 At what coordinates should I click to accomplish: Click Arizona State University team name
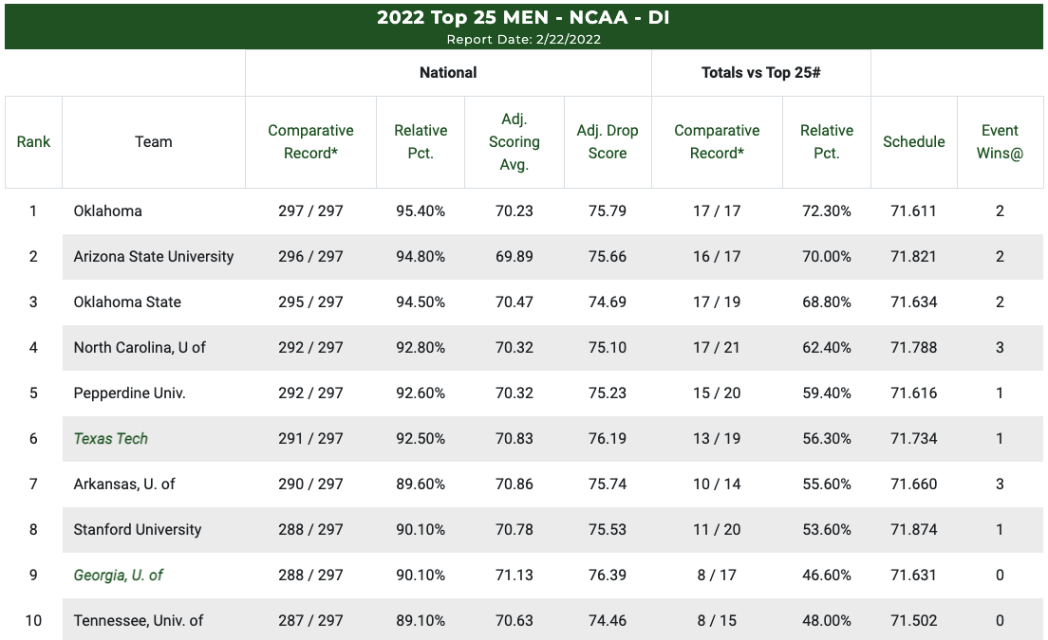point(154,256)
